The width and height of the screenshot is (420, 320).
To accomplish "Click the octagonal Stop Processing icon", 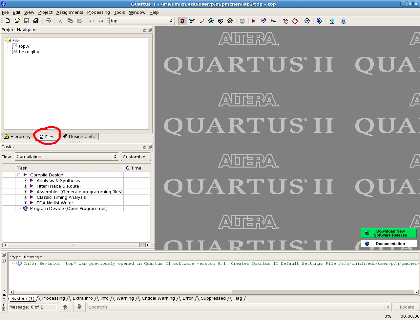I will click(x=242, y=21).
